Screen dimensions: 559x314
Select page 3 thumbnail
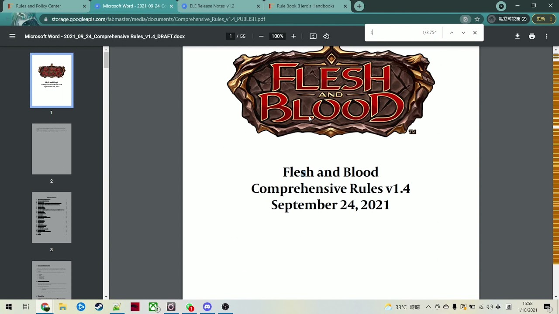point(52,218)
